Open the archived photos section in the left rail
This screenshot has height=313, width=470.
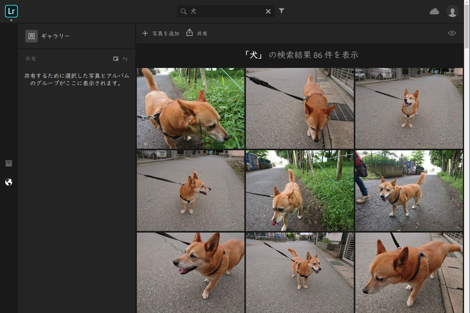(8, 163)
